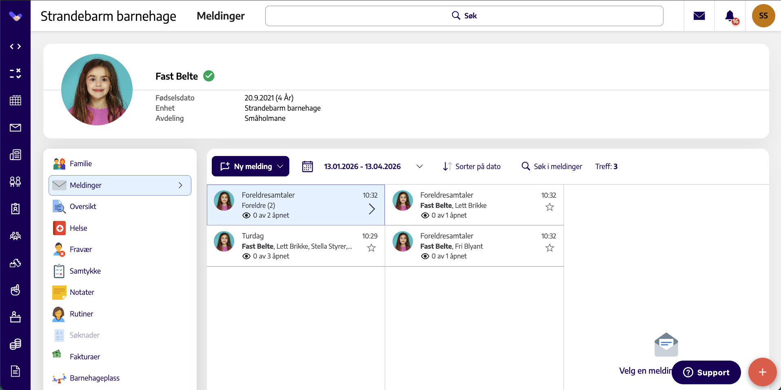The image size is (781, 390).
Task: Expand the Foreldre (2) message thread arrow
Action: 372,209
